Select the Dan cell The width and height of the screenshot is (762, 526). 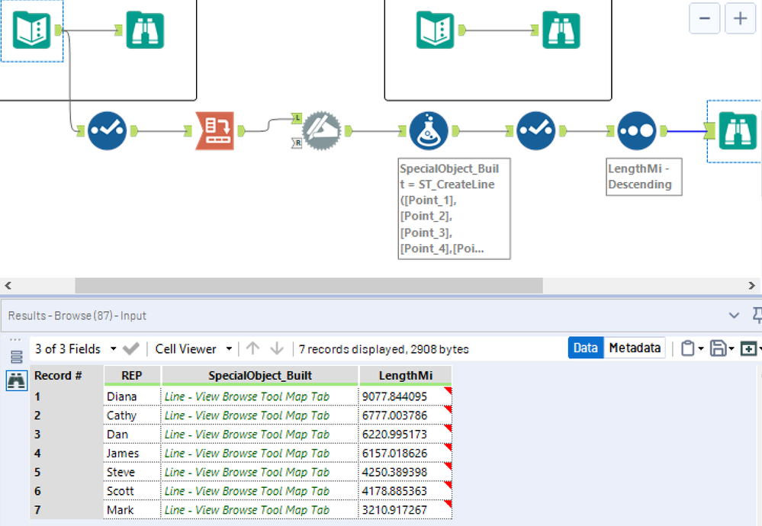coord(132,435)
